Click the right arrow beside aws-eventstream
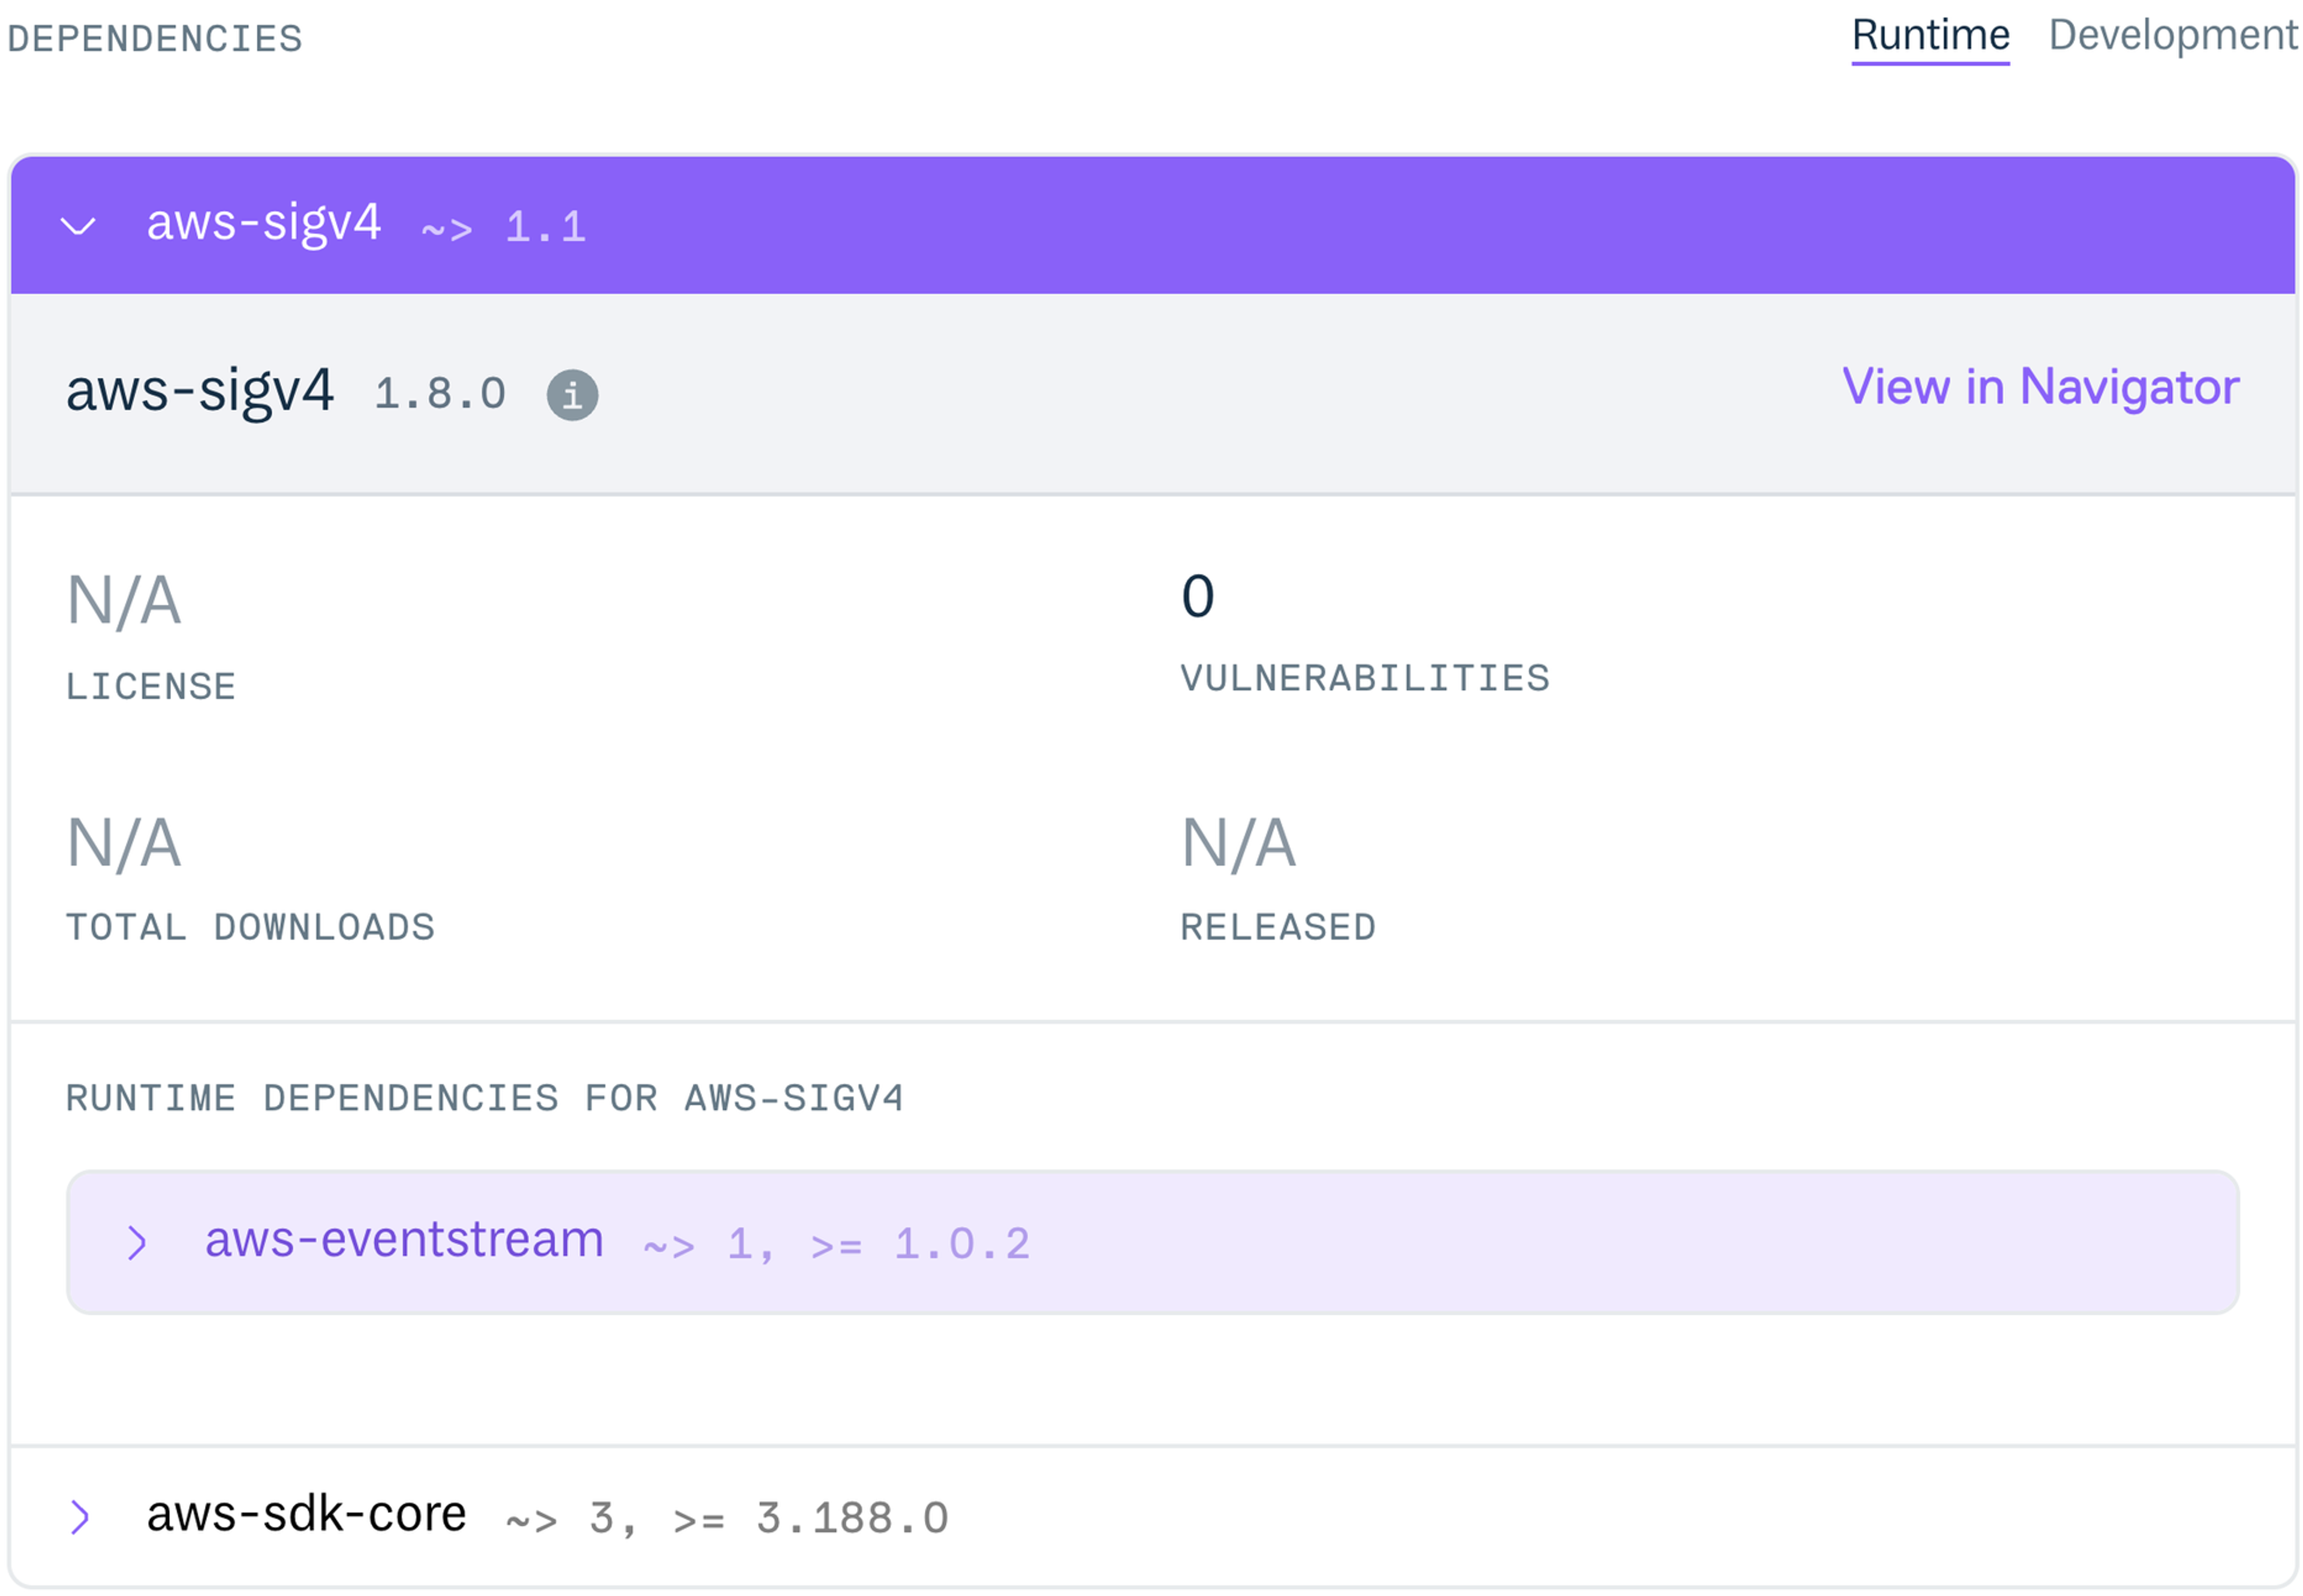The image size is (2303, 1596). tap(137, 1242)
